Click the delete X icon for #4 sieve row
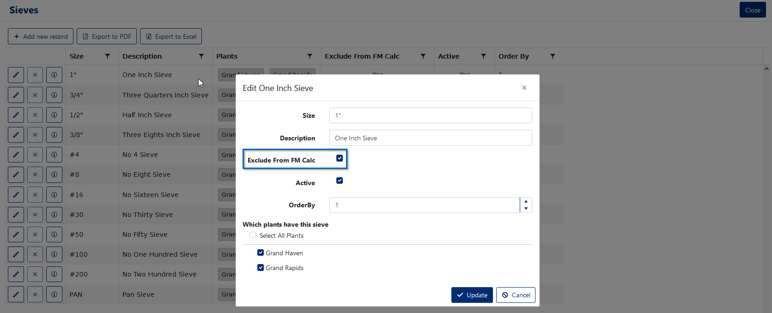The width and height of the screenshot is (772, 313). coord(35,155)
